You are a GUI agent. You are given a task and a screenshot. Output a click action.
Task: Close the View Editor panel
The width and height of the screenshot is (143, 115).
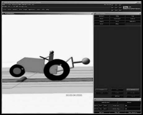140,100
